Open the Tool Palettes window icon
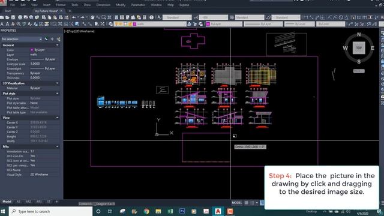The height and width of the screenshot is (216, 384). click(128, 17)
